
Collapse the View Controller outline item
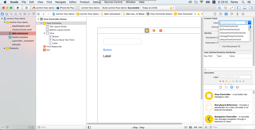pos(41,23)
